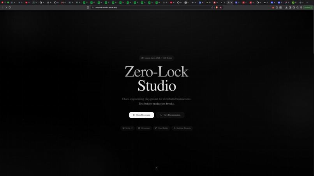
Task: Close the active Zero-Lock Studio tab
Action: click(231, 3)
